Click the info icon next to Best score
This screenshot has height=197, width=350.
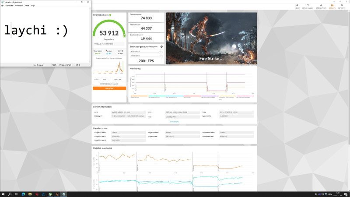click(122, 51)
